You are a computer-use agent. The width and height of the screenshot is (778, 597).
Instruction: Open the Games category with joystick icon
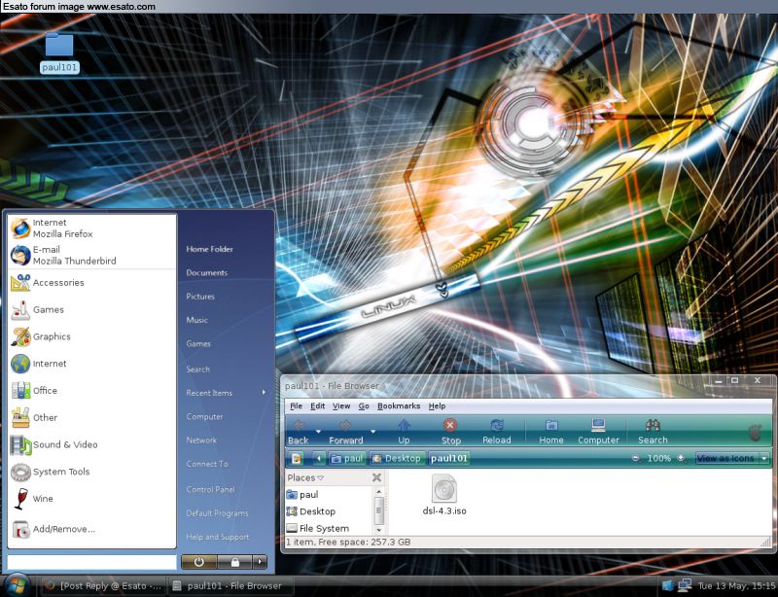[92, 309]
